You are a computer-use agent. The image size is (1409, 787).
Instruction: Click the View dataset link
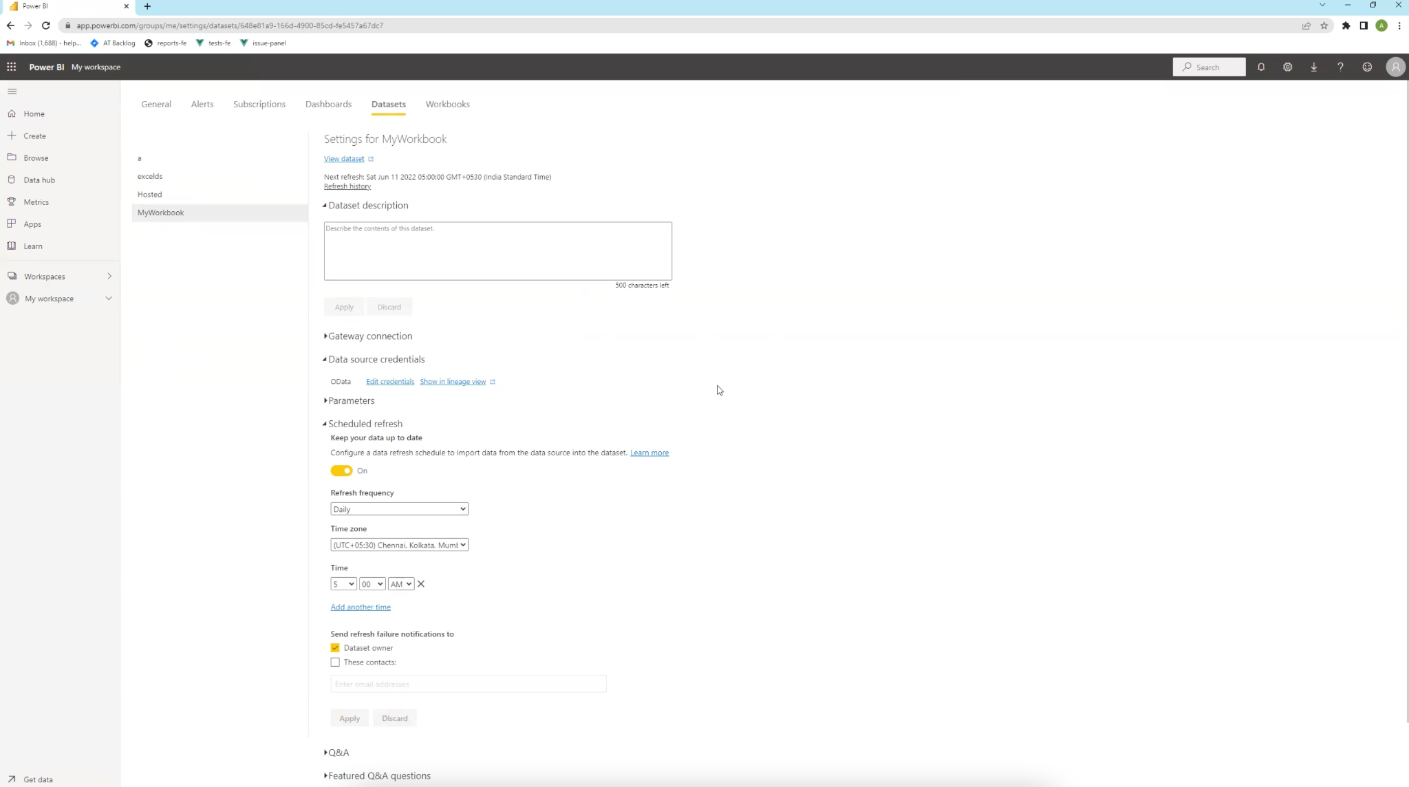(345, 158)
